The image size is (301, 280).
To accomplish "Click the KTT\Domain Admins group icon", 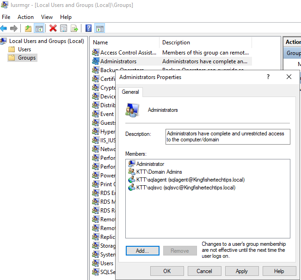I will [x=131, y=171].
